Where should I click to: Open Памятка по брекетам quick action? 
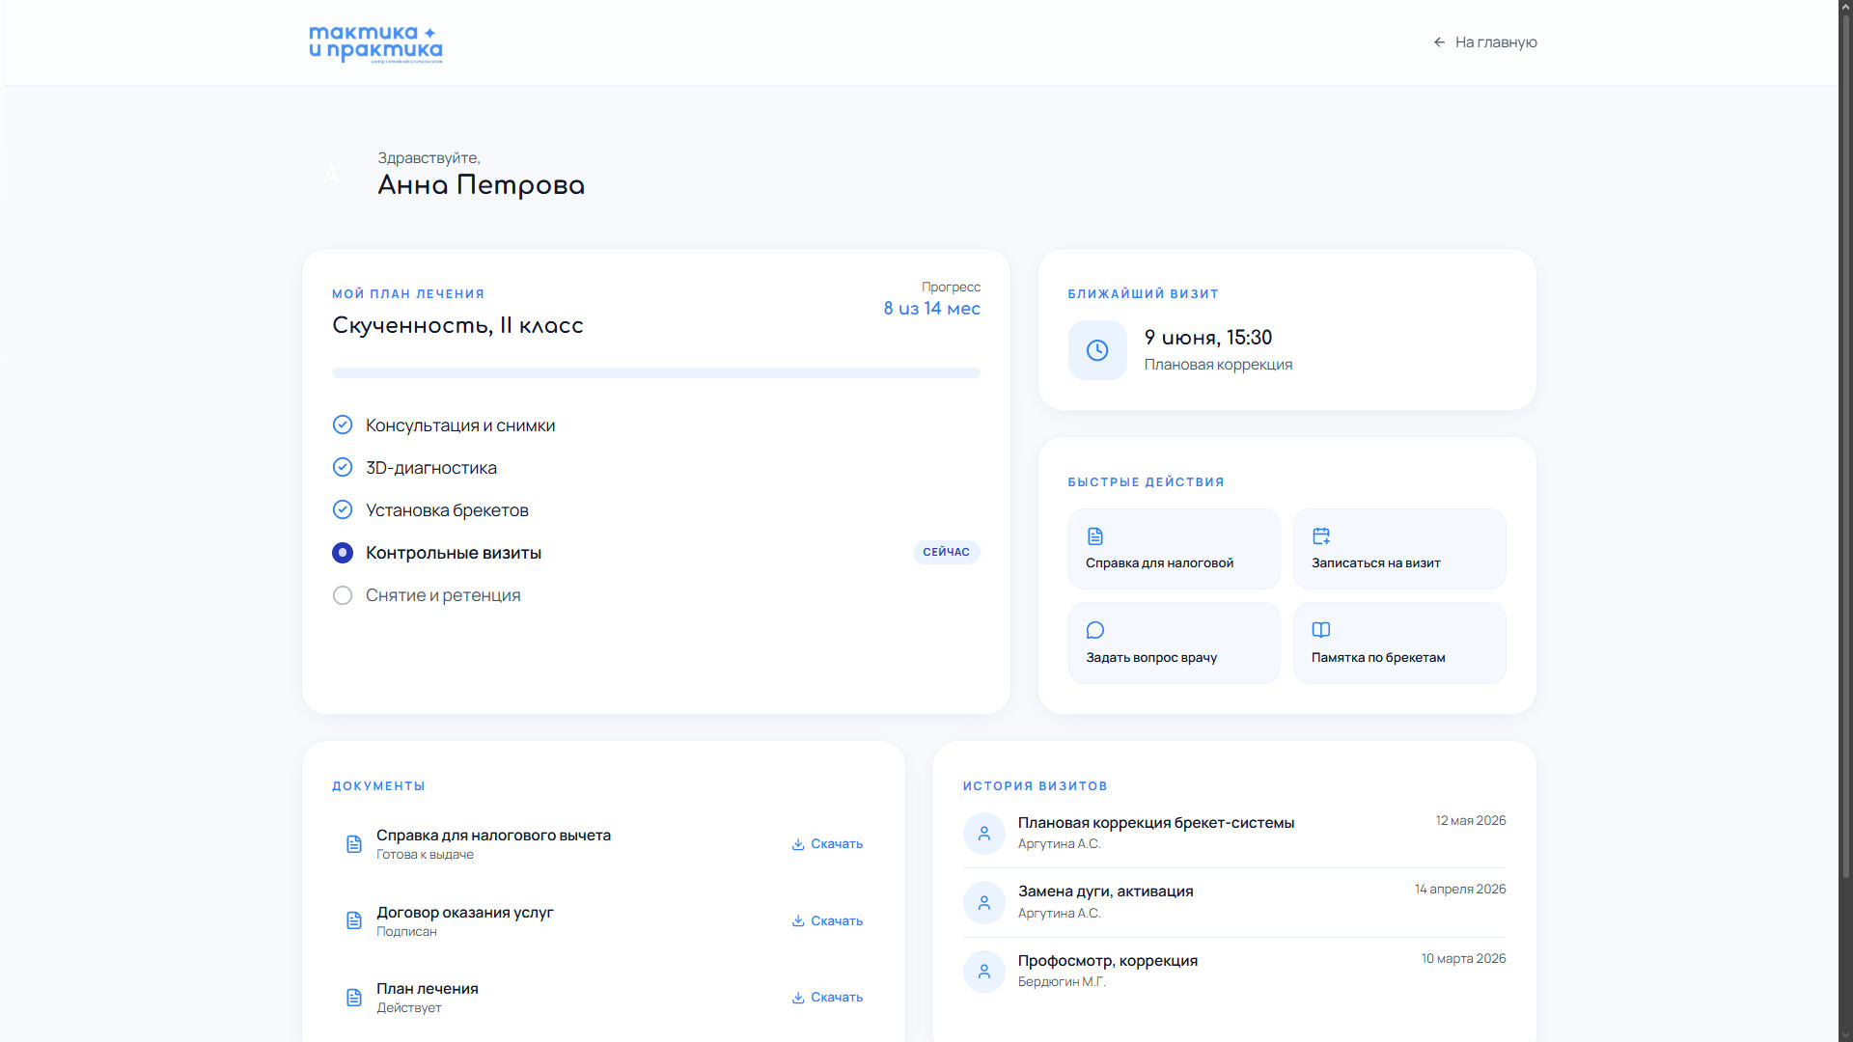pyautogui.click(x=1399, y=644)
